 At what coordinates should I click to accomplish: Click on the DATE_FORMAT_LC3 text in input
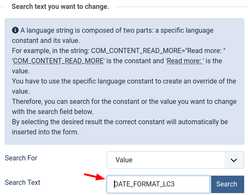tap(144, 184)
